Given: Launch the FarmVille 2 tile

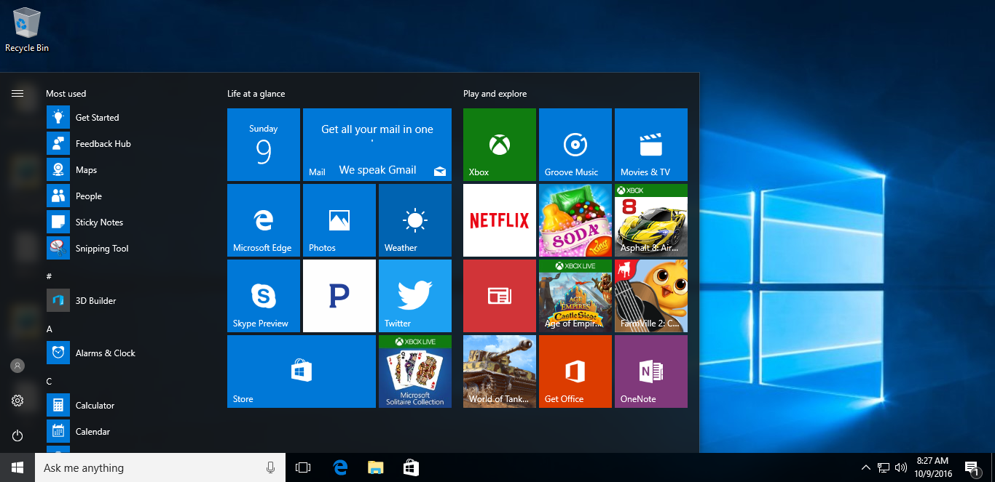Looking at the screenshot, I should coord(651,296).
